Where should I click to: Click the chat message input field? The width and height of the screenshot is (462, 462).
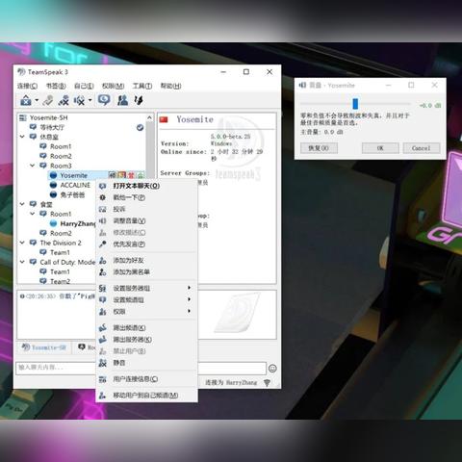tap(141, 368)
